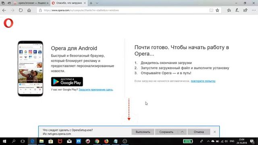The height and width of the screenshot is (145, 258).
Task: Open File Explorer from the taskbar
Action: point(42,141)
